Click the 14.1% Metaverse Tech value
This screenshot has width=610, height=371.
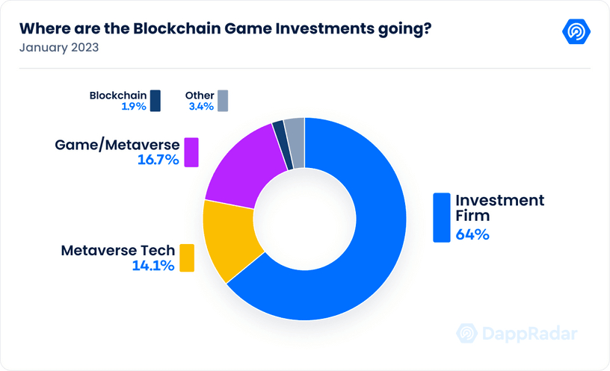coord(153,266)
